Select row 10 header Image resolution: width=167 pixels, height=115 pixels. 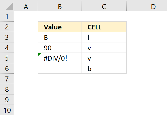pyautogui.click(x=7, y=110)
